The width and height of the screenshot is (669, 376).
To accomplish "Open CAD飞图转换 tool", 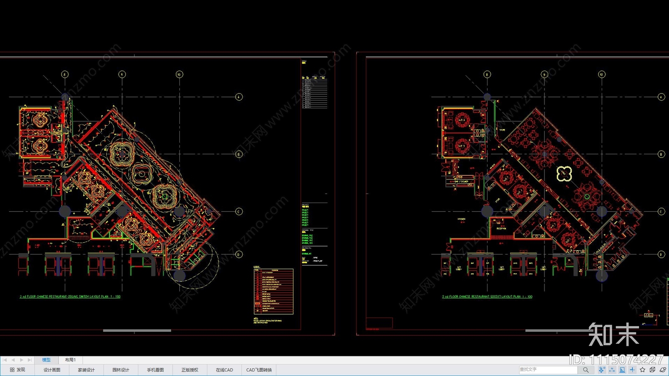I will 259,370.
